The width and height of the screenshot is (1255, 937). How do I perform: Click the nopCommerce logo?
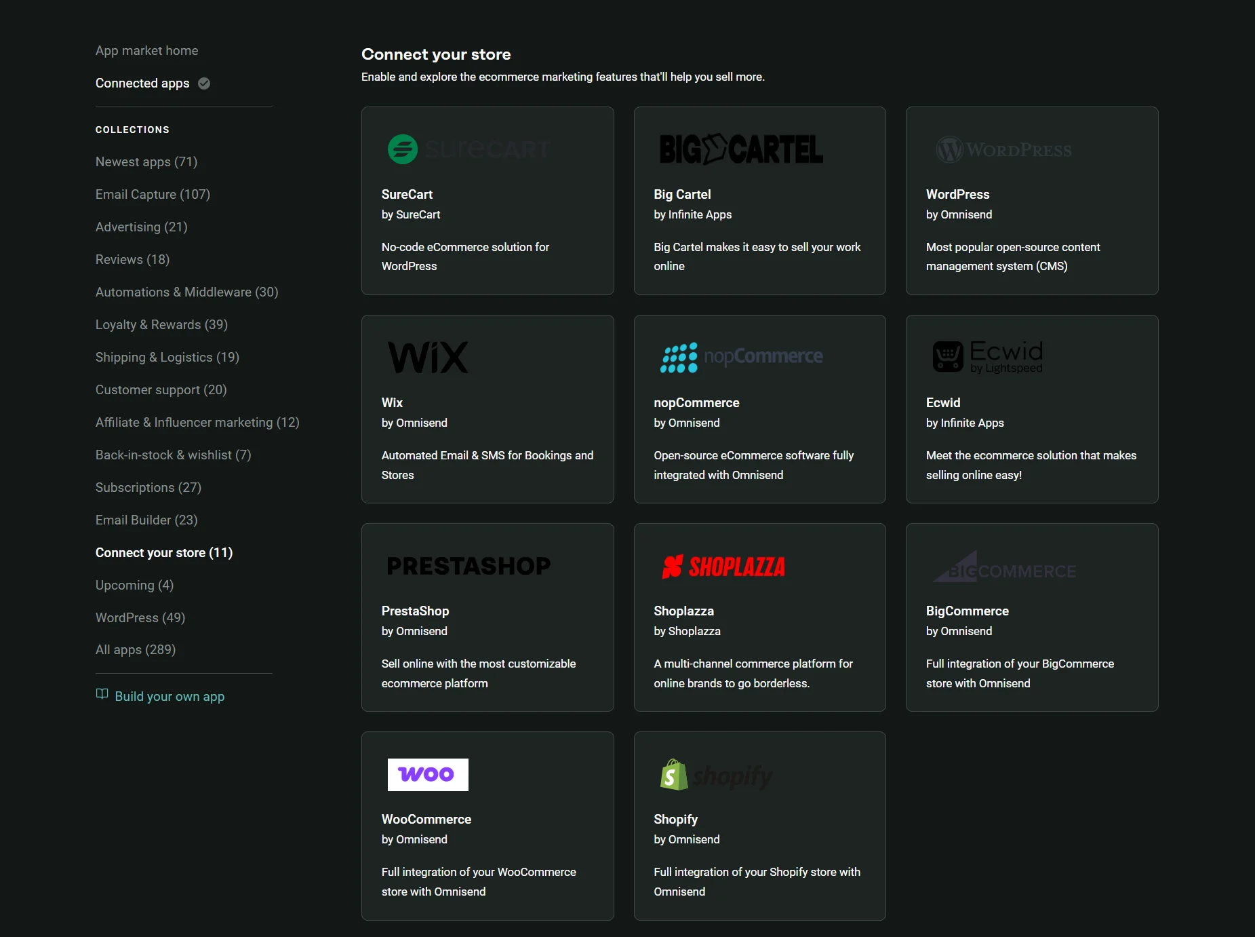tap(741, 358)
